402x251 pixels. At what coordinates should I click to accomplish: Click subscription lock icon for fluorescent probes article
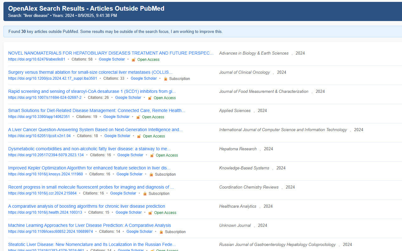tap(145, 194)
